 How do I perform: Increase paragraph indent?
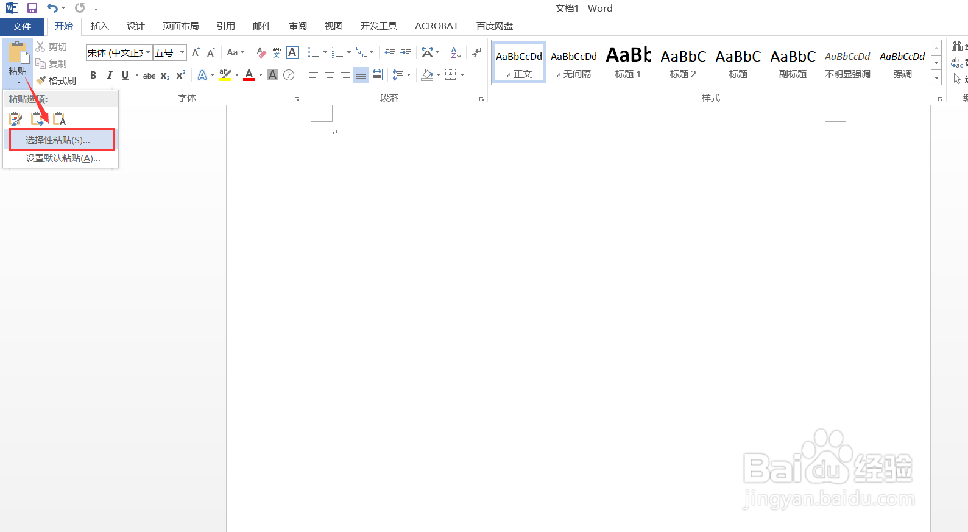(406, 52)
